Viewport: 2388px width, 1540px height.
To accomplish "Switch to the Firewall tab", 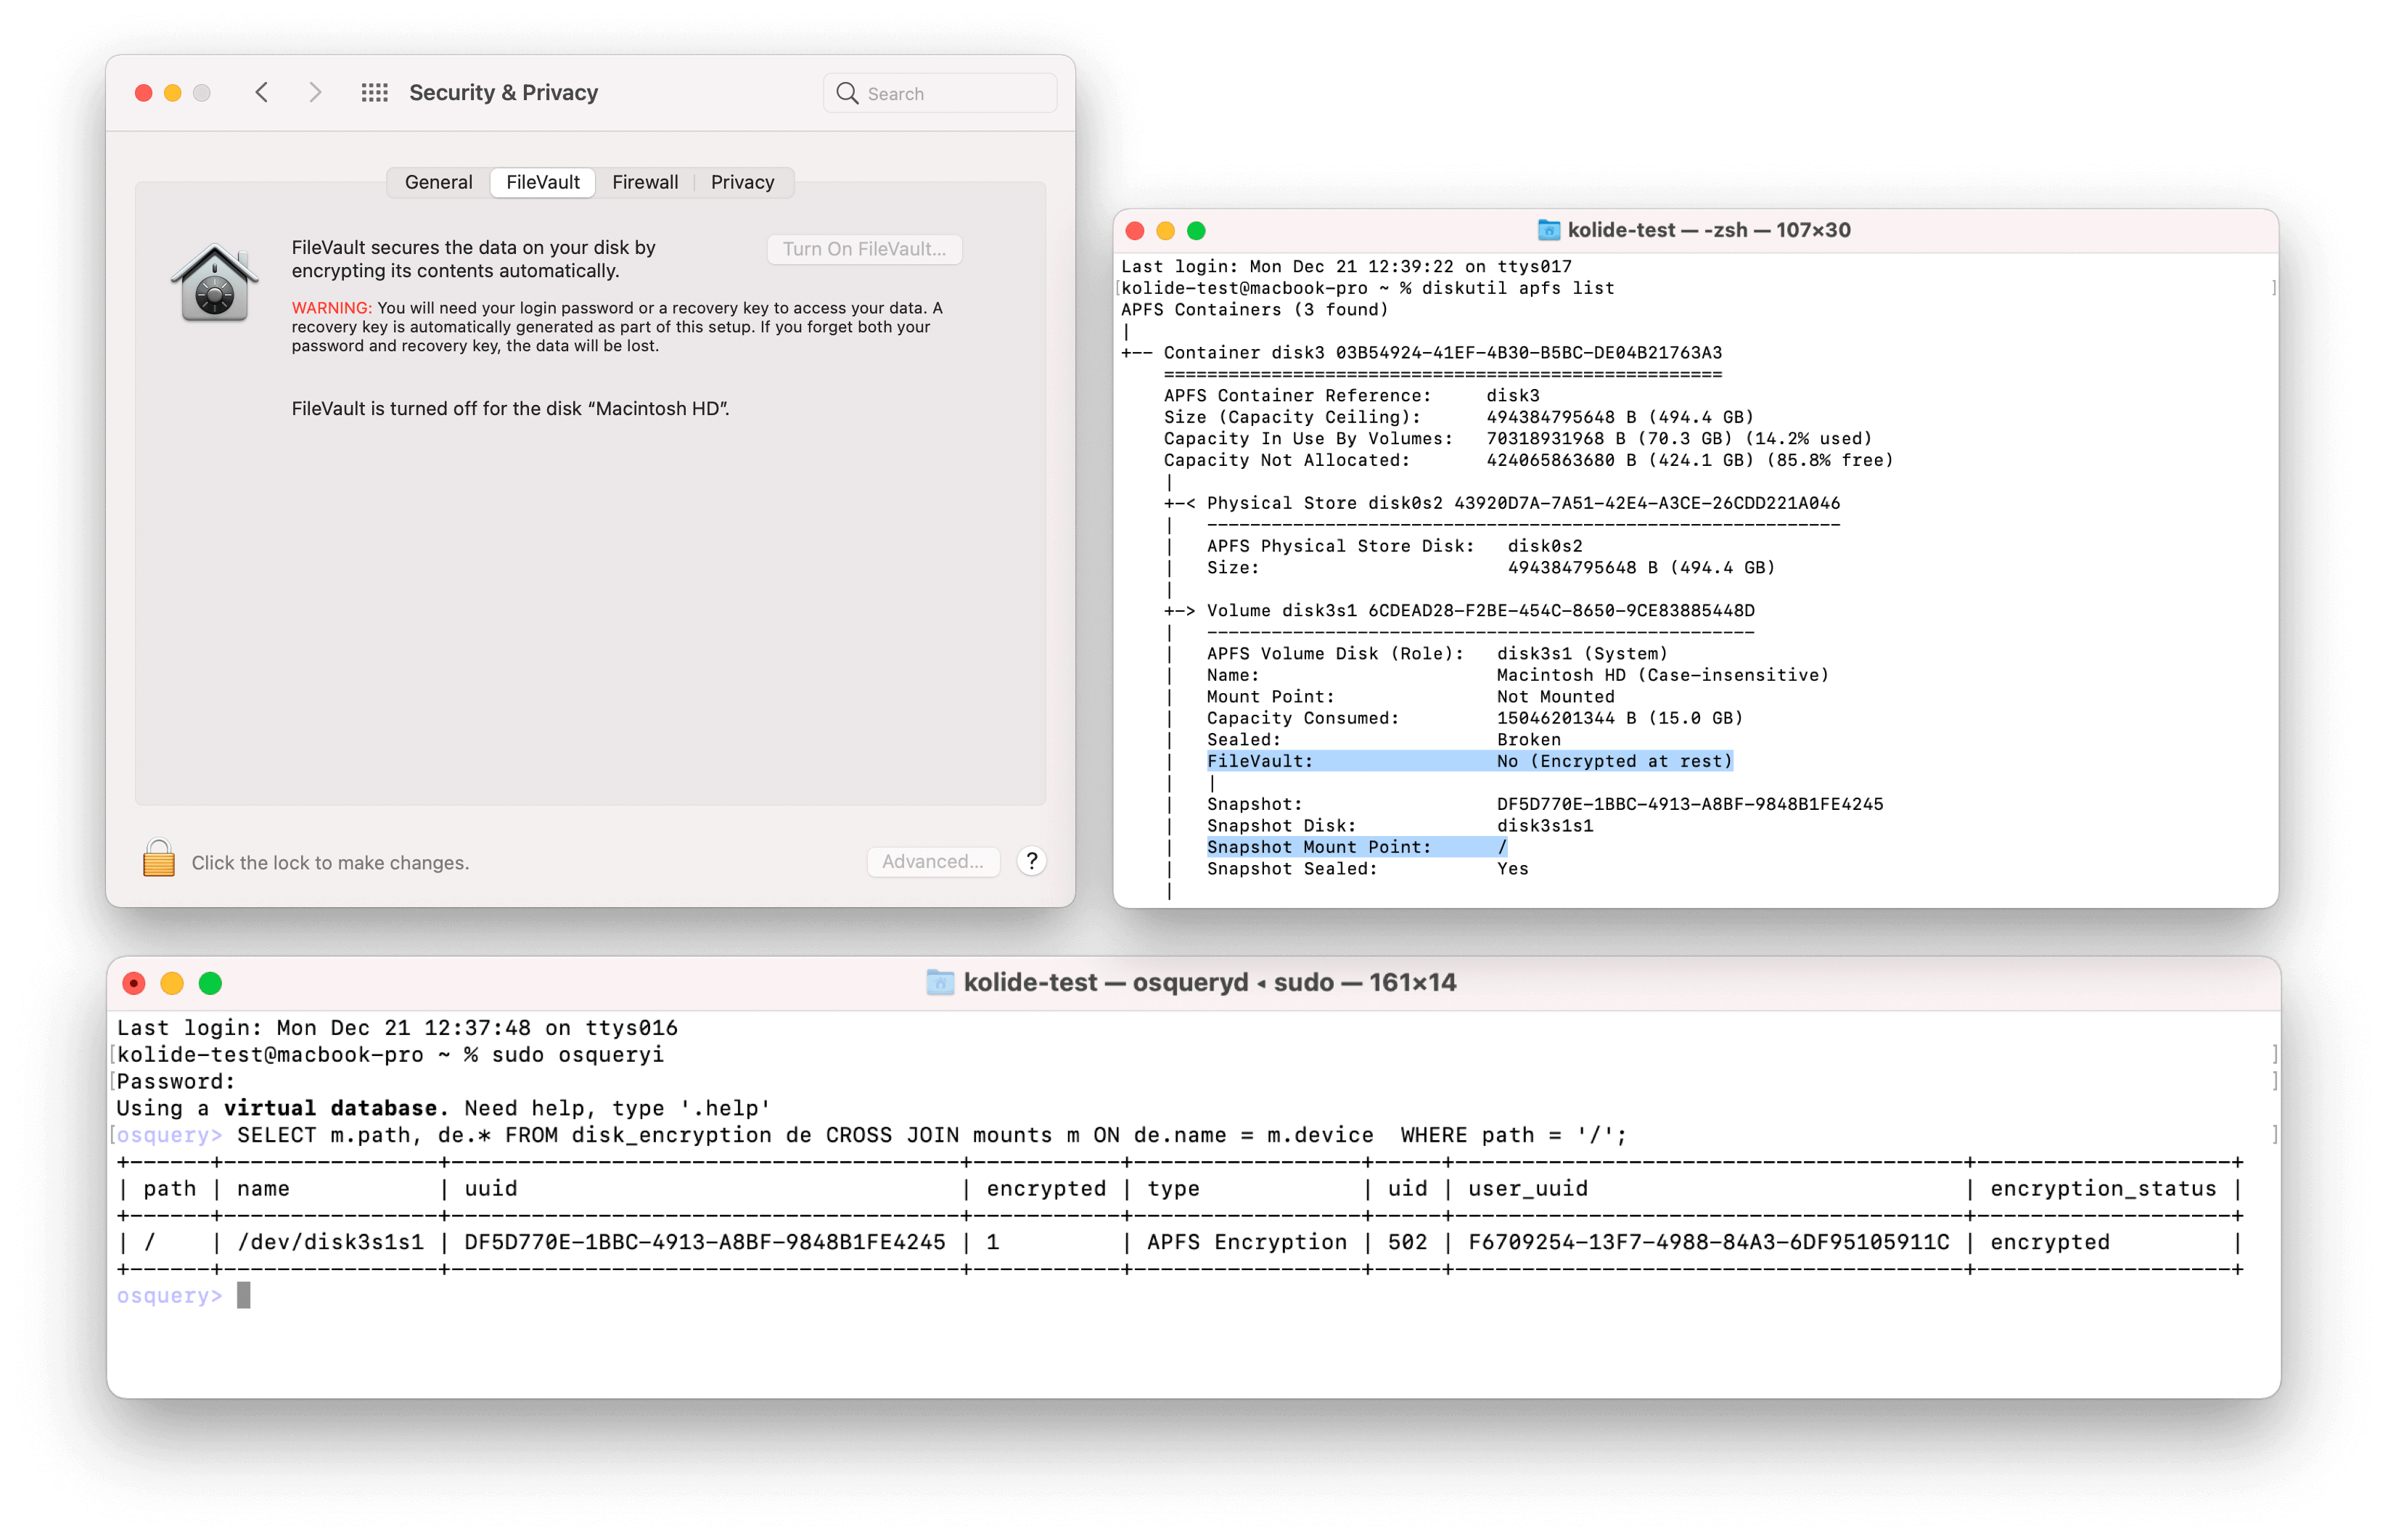I will pyautogui.click(x=645, y=182).
